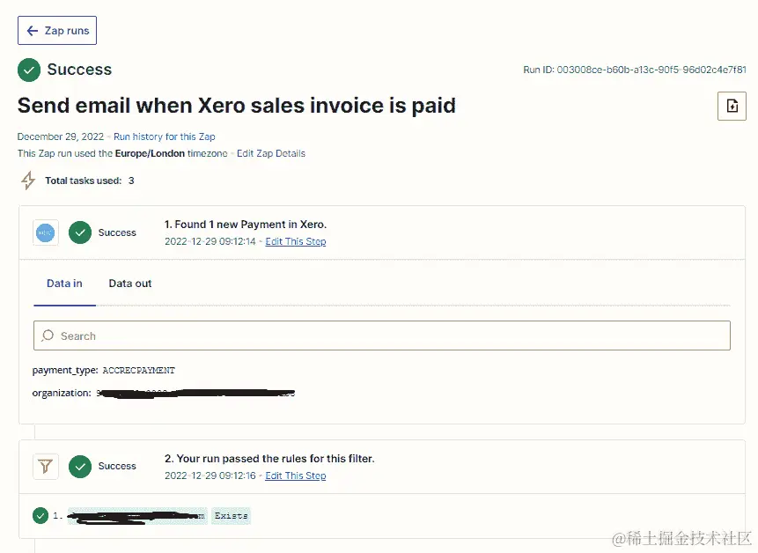Go back to Zap runs
758x553 pixels.
(57, 31)
